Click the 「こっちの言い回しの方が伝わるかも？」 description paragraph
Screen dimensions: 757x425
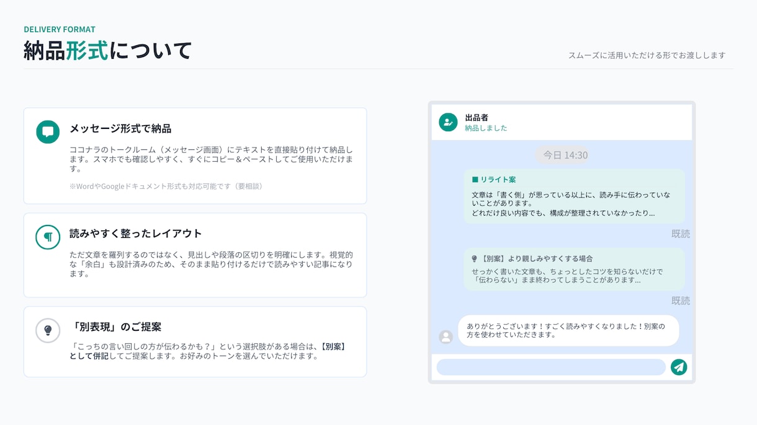208,351
